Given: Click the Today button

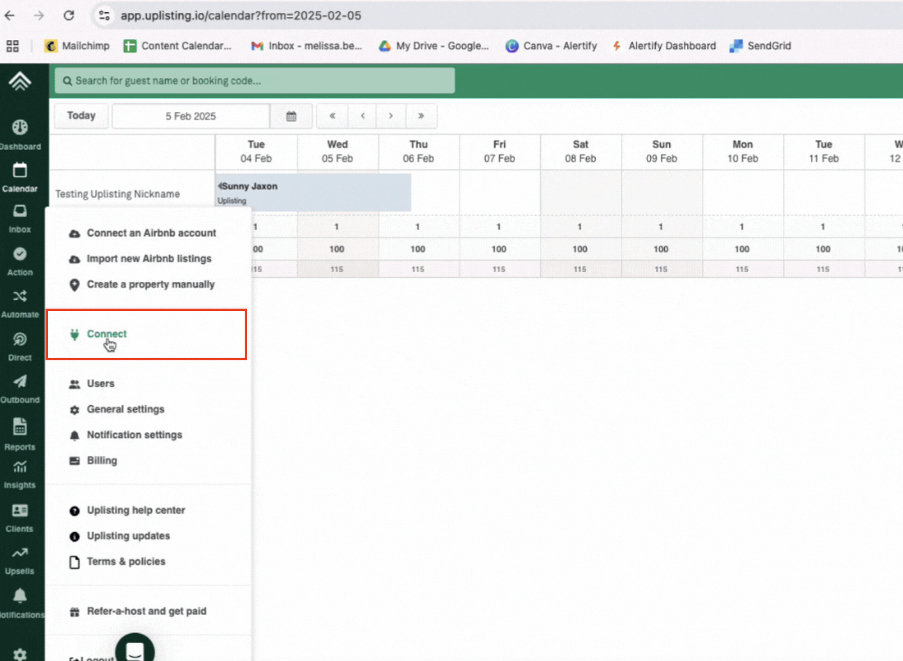Looking at the screenshot, I should pyautogui.click(x=81, y=116).
